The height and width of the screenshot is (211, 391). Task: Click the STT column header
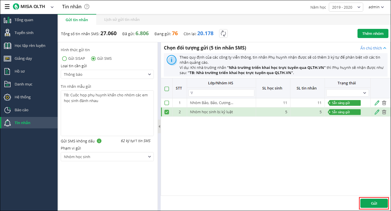179,88
